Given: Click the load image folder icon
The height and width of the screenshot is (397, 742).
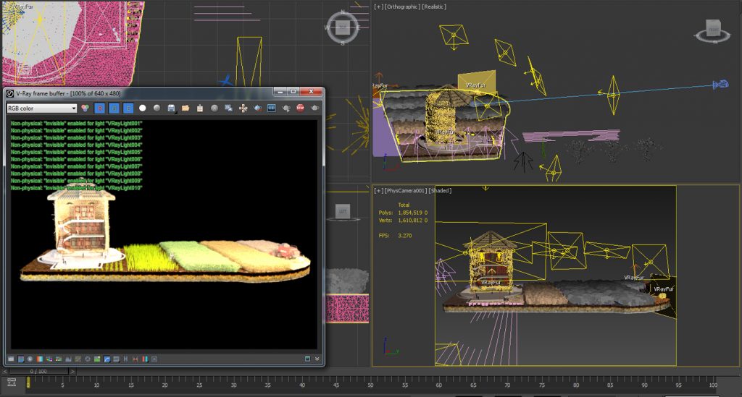Looking at the screenshot, I should coord(185,108).
